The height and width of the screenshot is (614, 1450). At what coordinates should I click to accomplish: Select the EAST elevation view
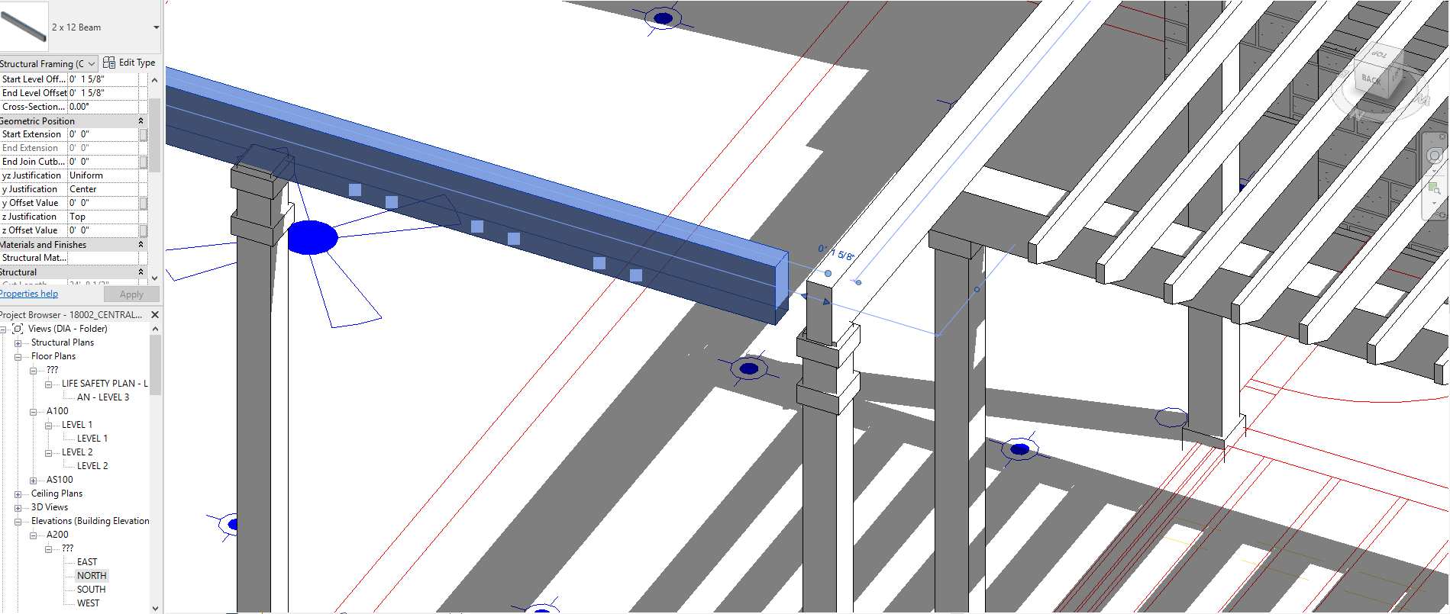pyautogui.click(x=87, y=562)
